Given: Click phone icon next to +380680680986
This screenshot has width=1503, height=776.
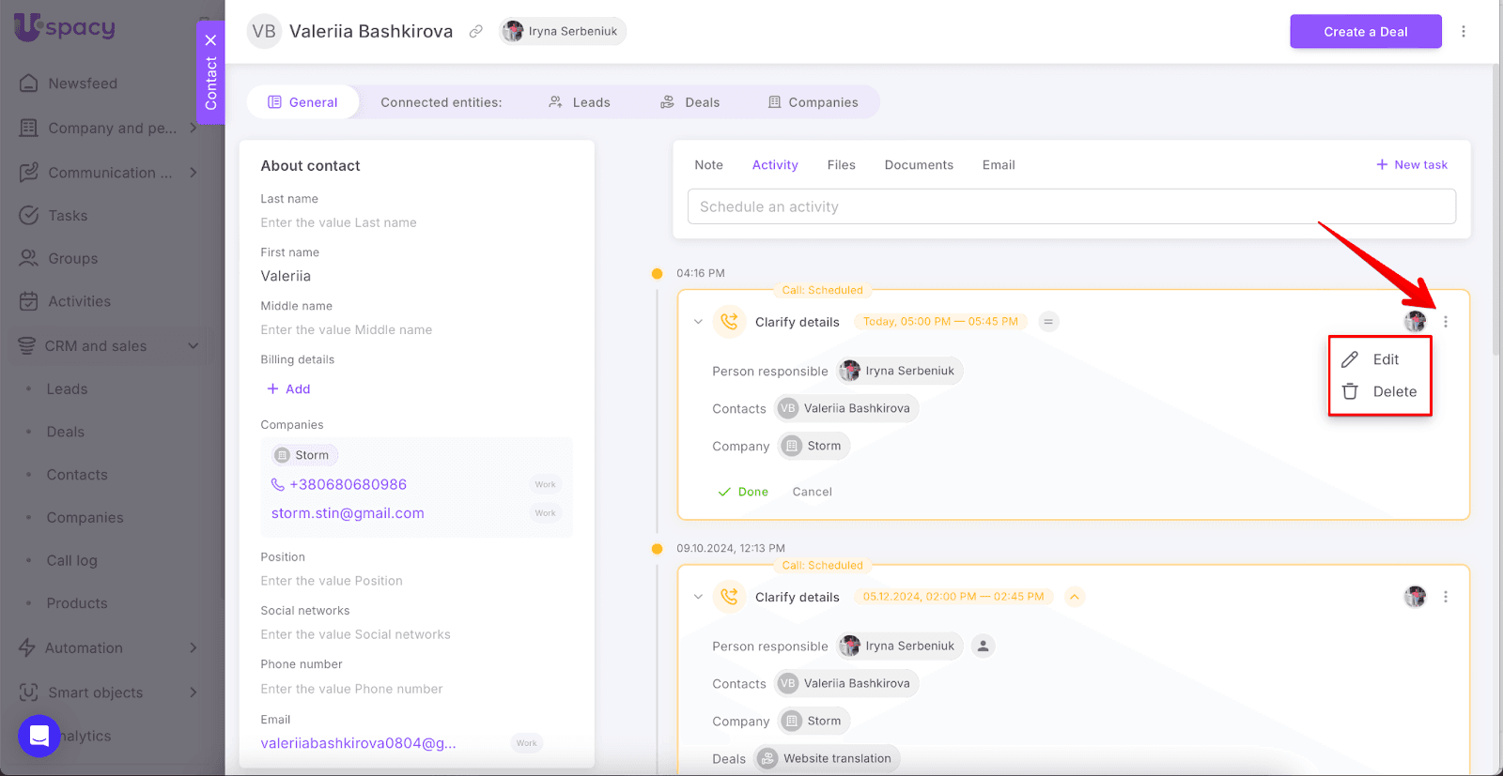Looking at the screenshot, I should [x=277, y=485].
